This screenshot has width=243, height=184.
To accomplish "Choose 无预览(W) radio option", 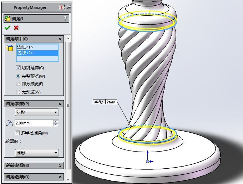I will tap(18, 92).
